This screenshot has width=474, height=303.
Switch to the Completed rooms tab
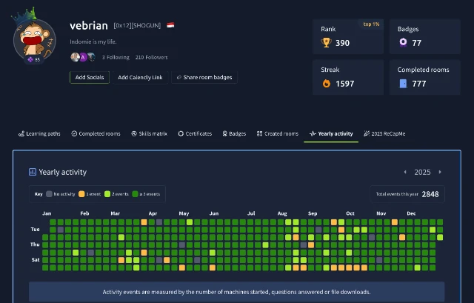[x=96, y=134]
